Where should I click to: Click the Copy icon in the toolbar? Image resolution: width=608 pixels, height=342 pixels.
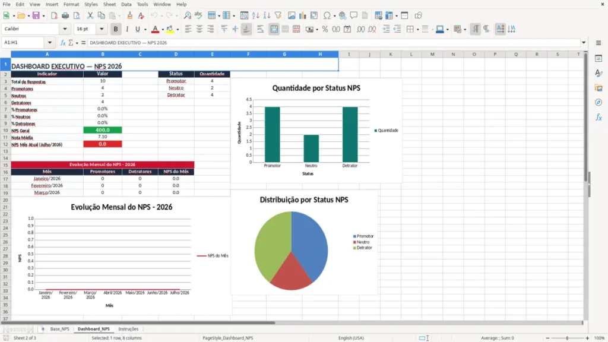101,15
